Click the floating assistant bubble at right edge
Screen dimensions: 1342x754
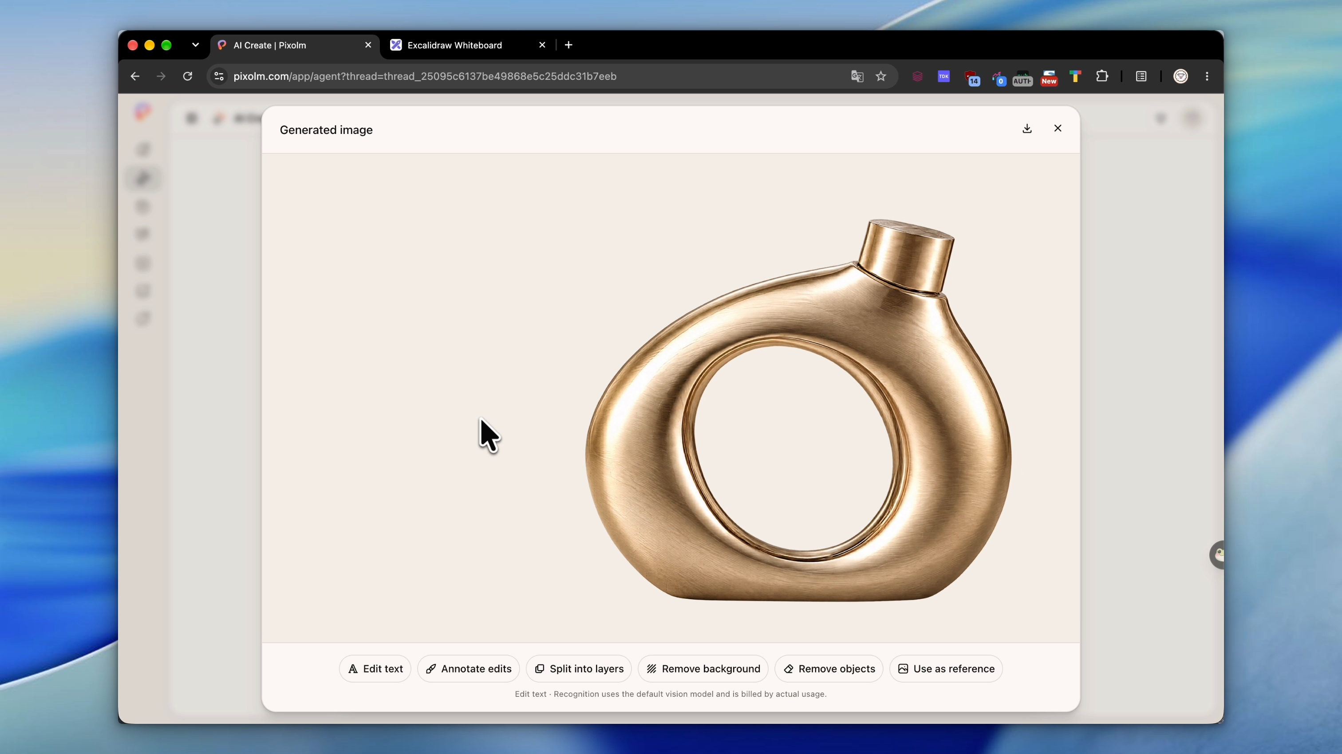[x=1217, y=554]
